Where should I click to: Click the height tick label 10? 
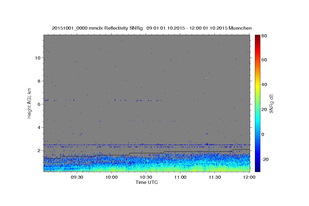[x=37, y=58]
